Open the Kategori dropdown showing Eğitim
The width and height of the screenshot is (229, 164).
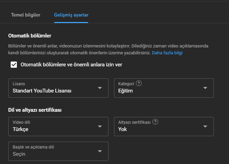click(164, 88)
